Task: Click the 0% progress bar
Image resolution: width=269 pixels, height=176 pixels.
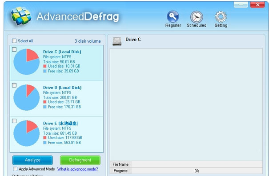Action: click(x=197, y=171)
